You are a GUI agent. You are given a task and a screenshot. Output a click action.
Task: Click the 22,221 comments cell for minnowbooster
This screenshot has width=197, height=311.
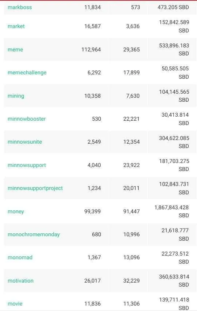(131, 119)
